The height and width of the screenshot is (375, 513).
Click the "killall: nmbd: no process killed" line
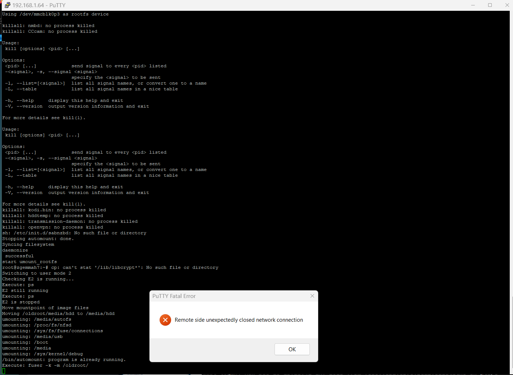point(48,26)
